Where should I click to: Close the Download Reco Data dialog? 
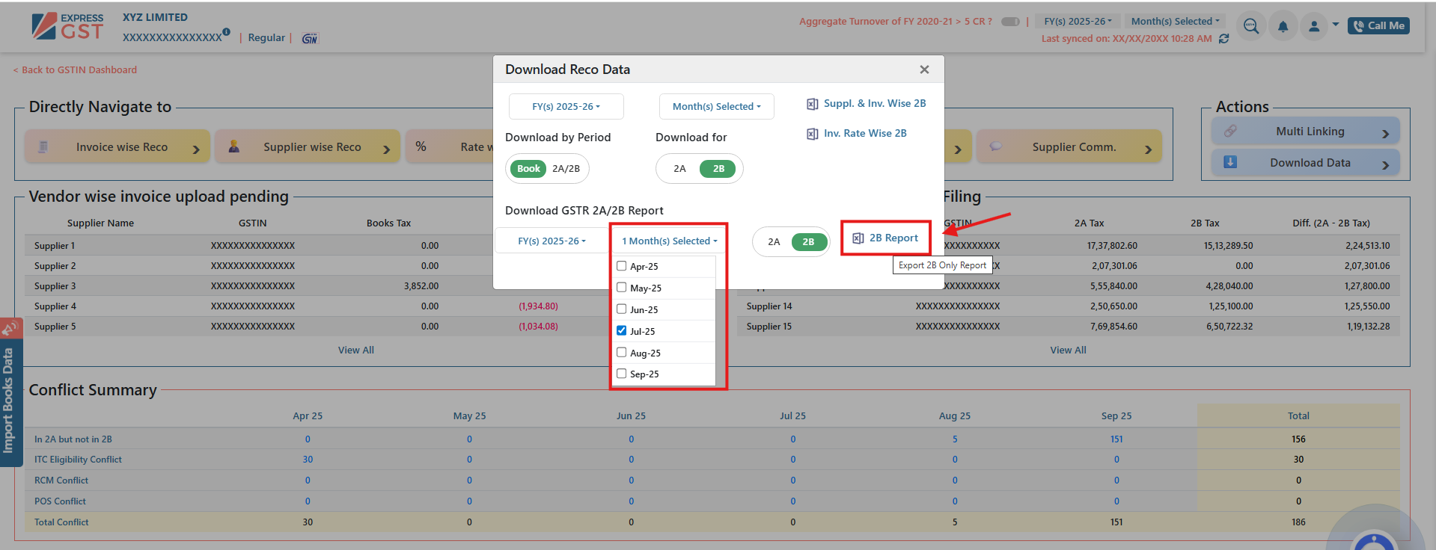[x=924, y=69]
